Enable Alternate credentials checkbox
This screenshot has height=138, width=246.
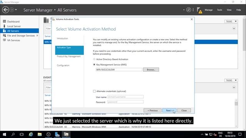point(94,91)
